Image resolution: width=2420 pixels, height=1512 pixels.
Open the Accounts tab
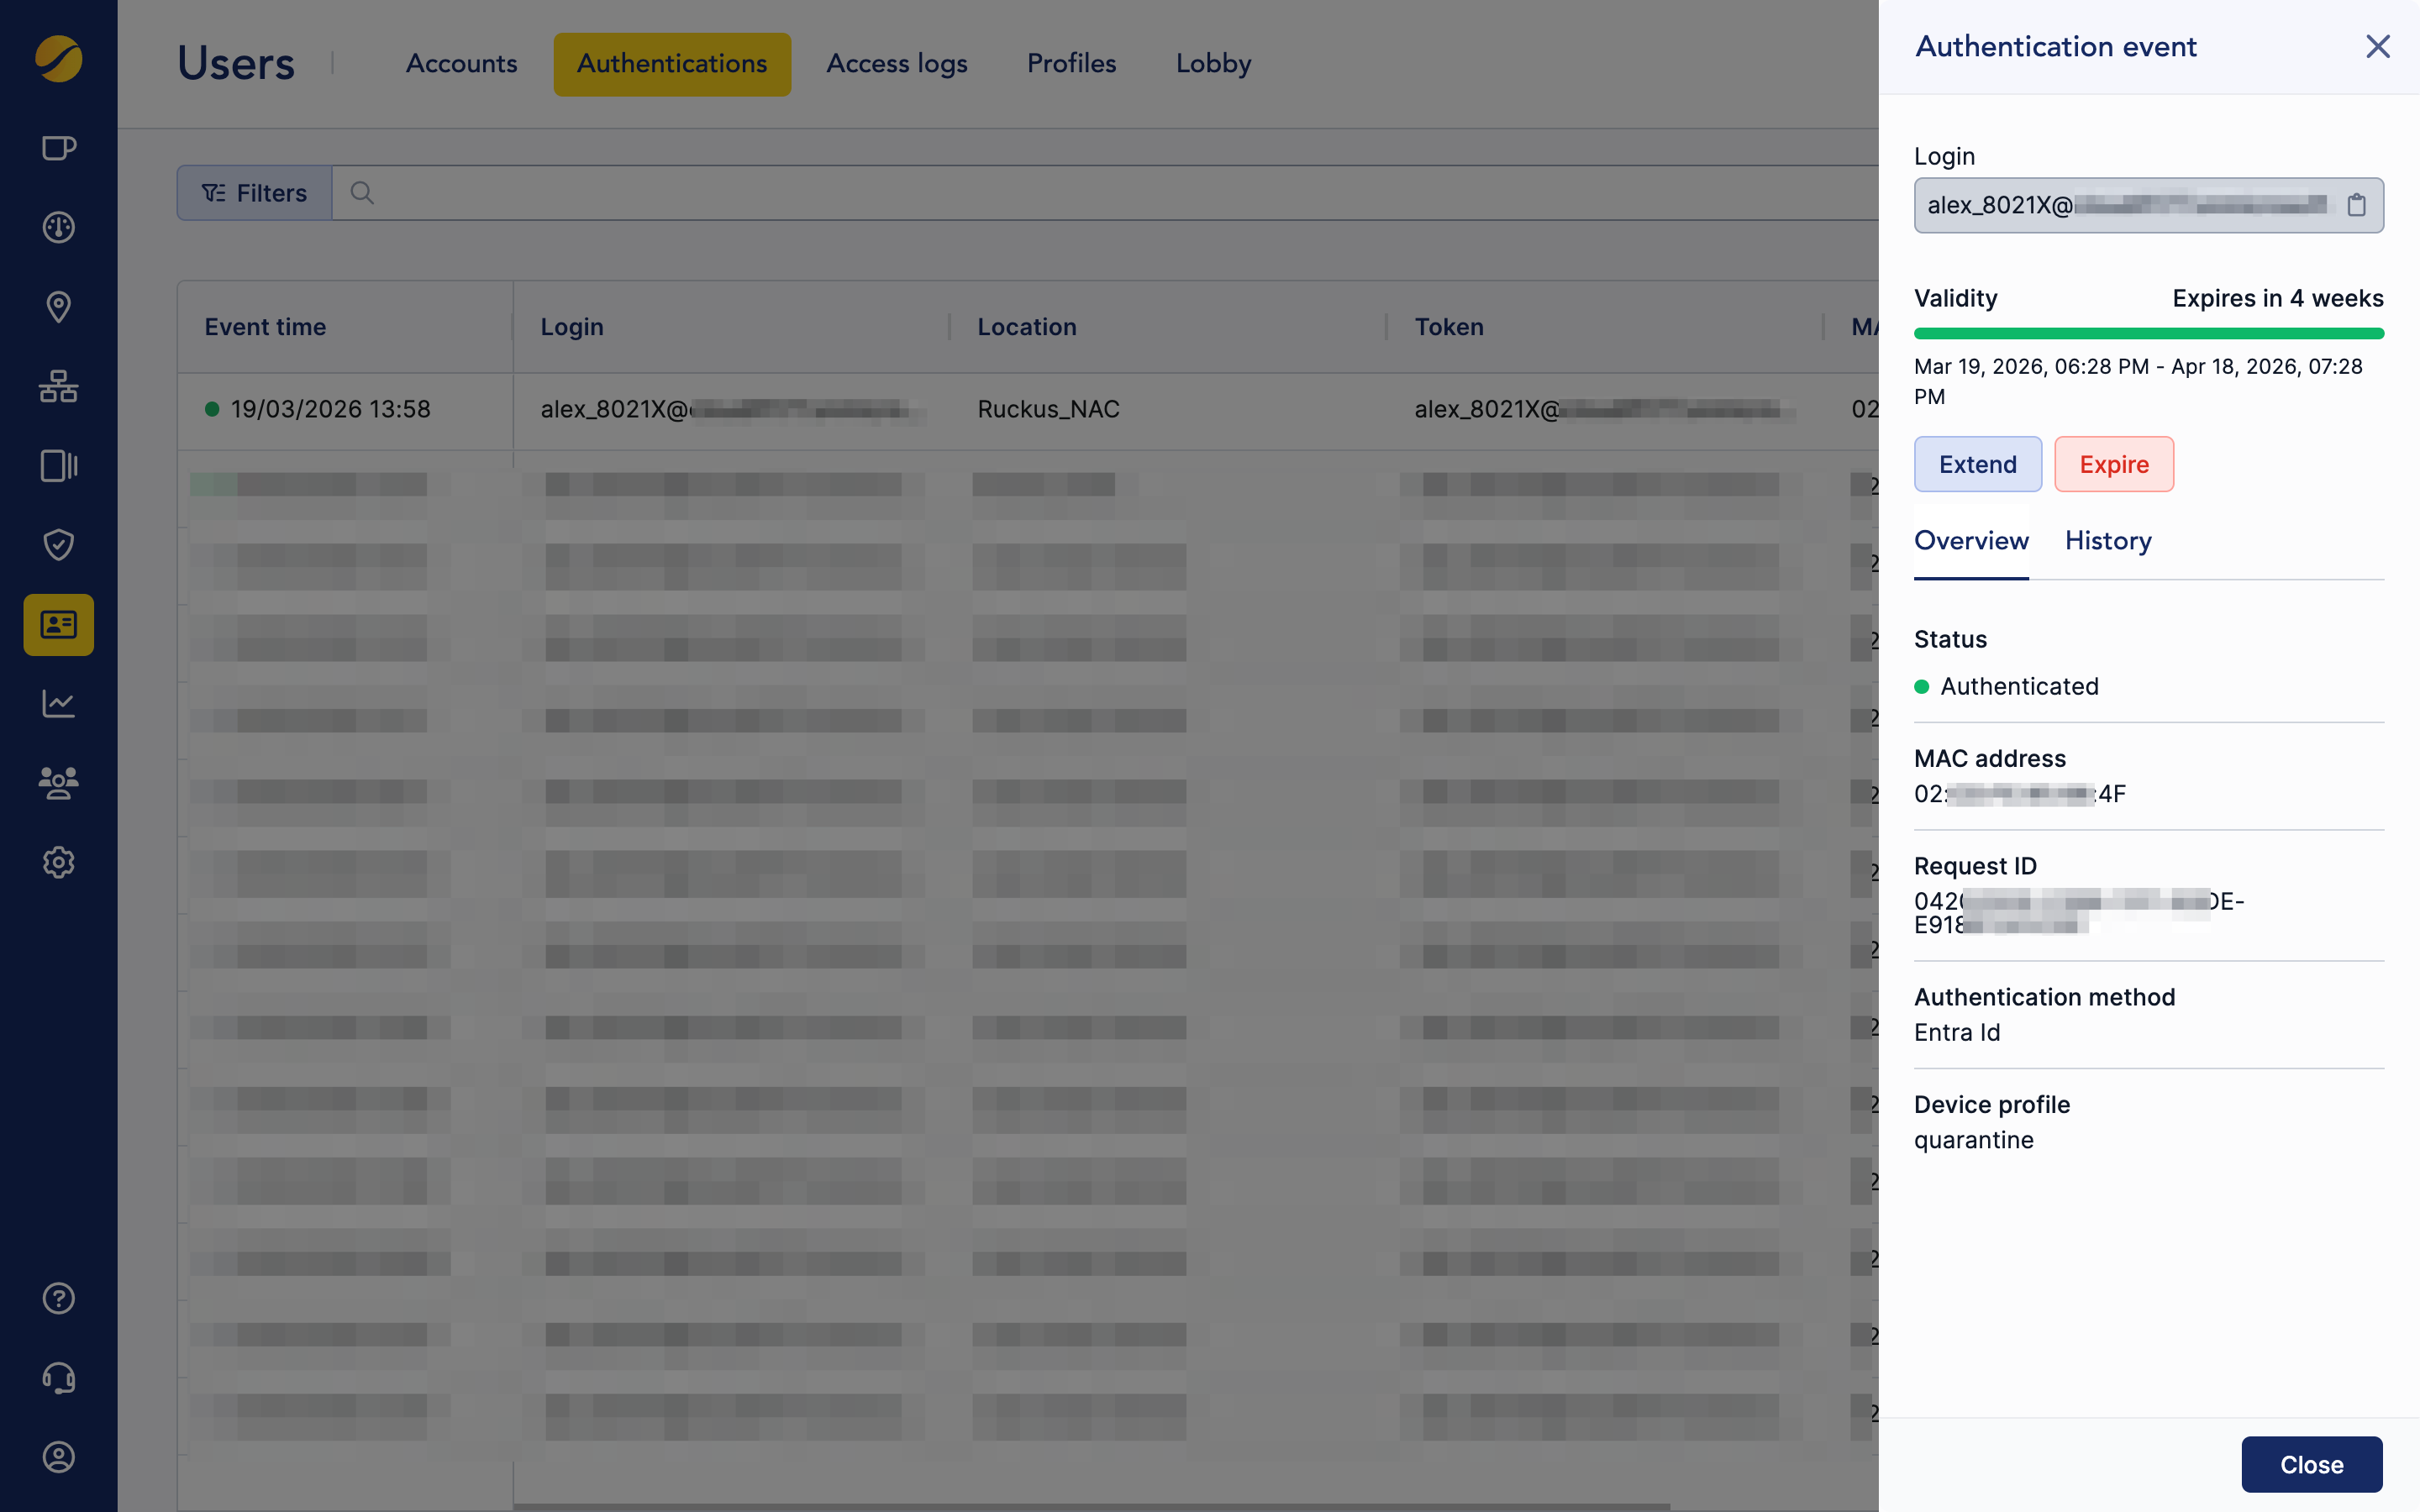pyautogui.click(x=461, y=64)
